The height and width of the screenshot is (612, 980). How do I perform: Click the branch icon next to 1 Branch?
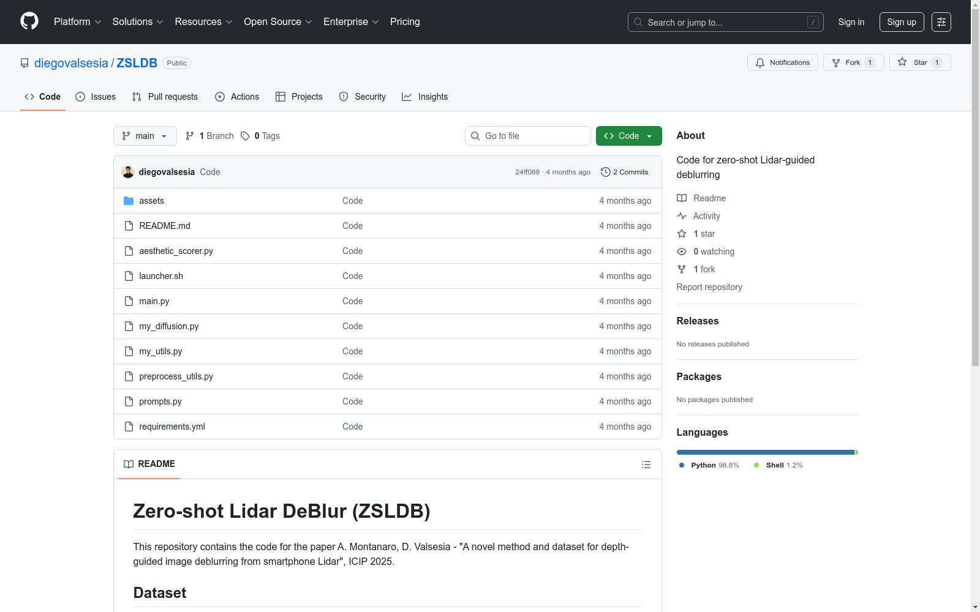click(190, 136)
